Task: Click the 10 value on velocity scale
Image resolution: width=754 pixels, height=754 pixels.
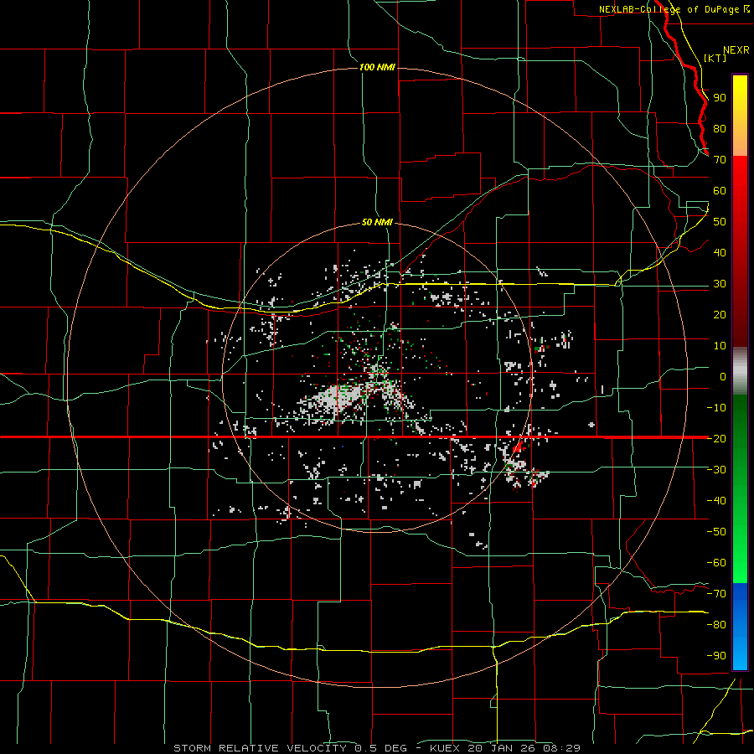Action: tap(720, 346)
